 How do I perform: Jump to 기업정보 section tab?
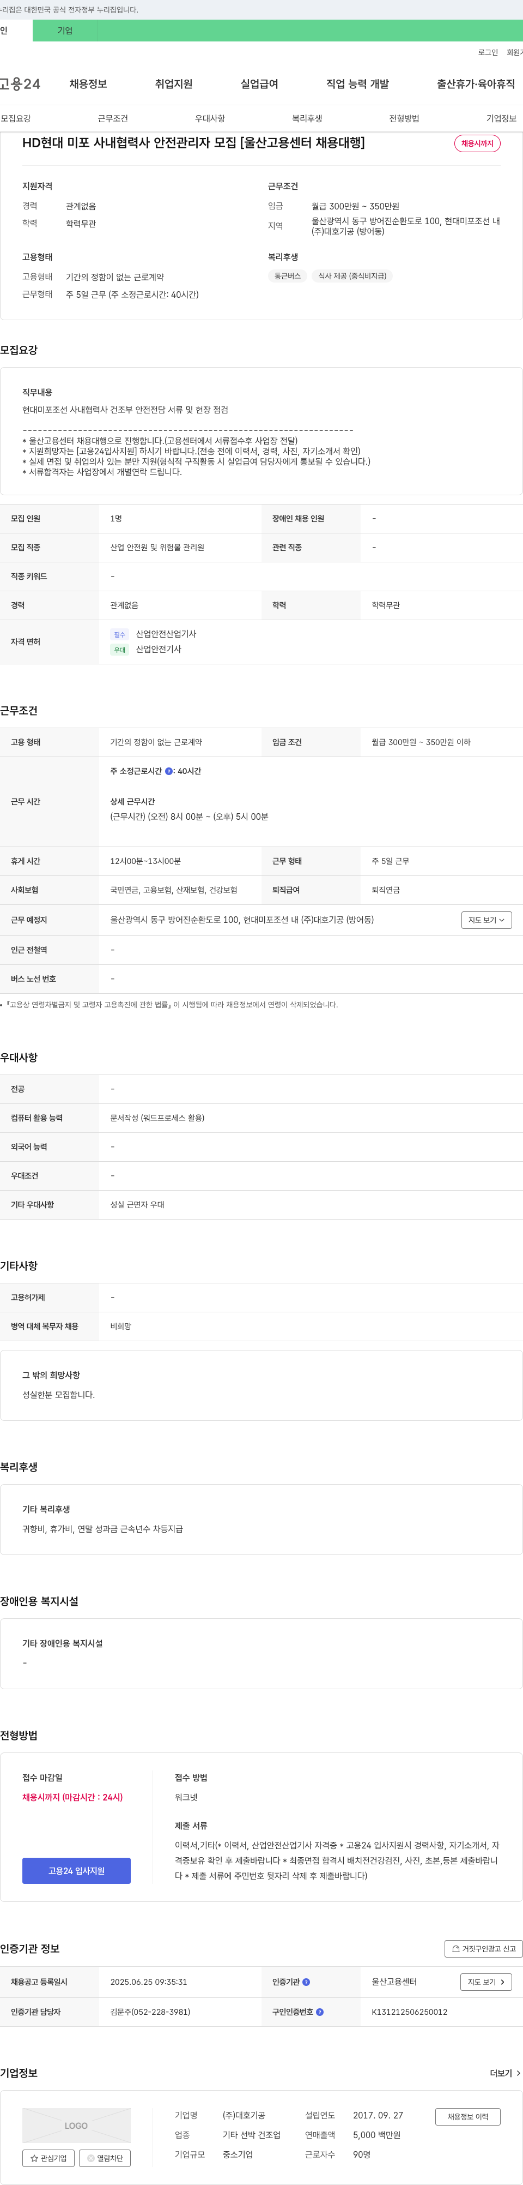501,119
